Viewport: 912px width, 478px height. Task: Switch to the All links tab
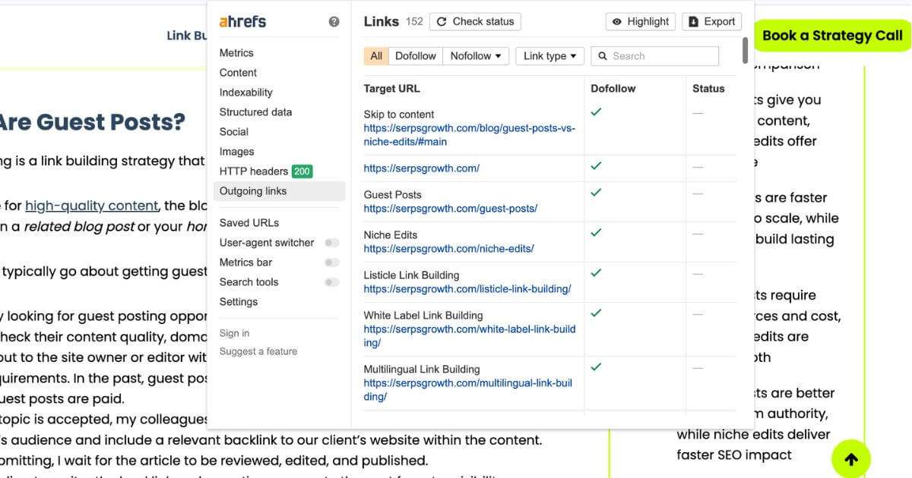(x=375, y=55)
